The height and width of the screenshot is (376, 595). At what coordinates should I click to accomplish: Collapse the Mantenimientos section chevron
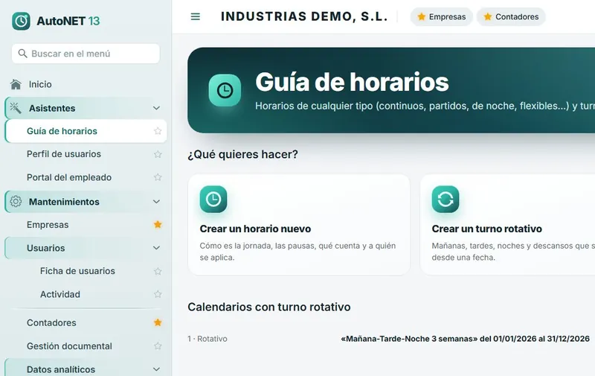156,202
